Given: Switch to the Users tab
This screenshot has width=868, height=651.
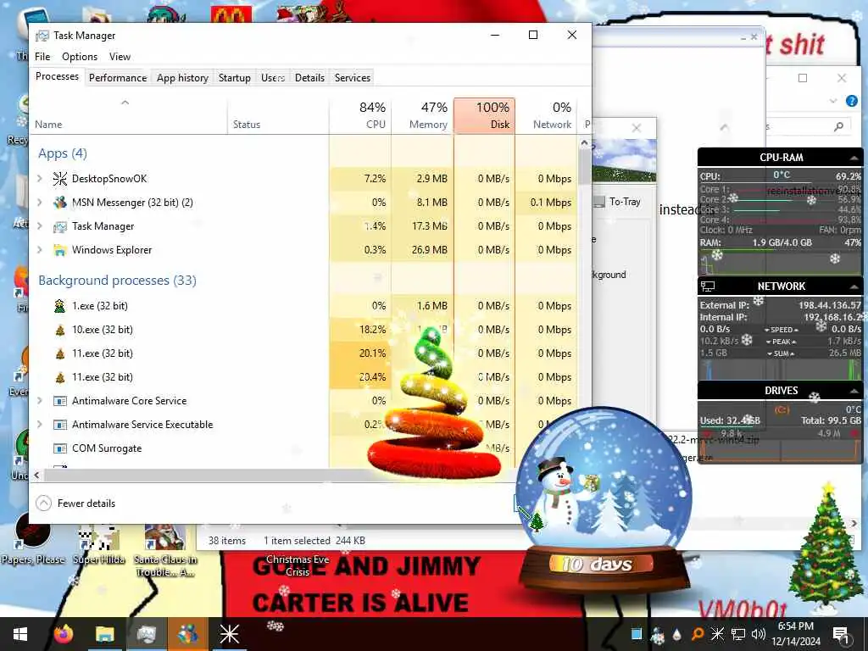Looking at the screenshot, I should [273, 77].
